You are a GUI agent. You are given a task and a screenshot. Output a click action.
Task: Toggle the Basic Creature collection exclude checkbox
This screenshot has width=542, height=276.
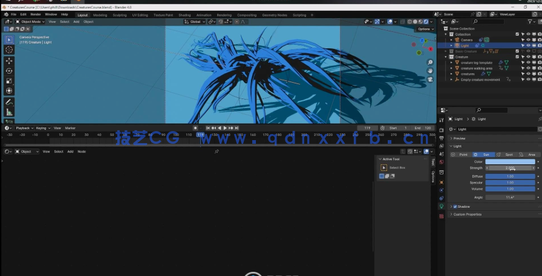click(517, 51)
